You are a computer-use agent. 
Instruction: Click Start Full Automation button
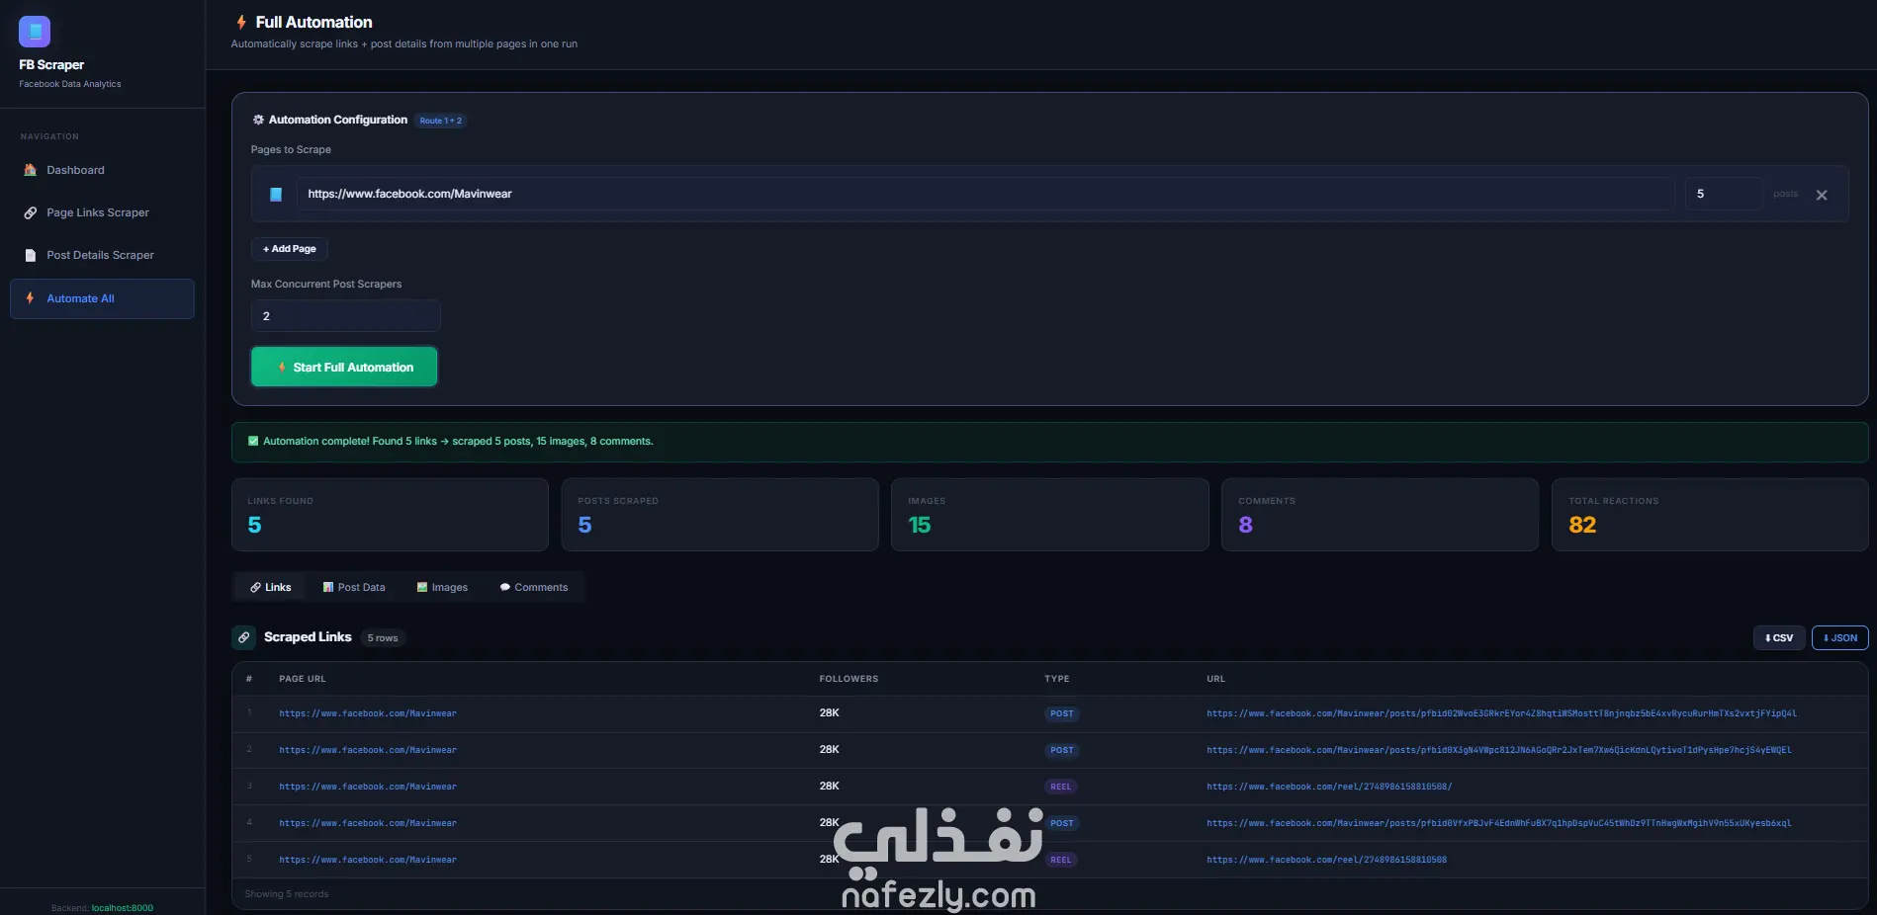[344, 367]
